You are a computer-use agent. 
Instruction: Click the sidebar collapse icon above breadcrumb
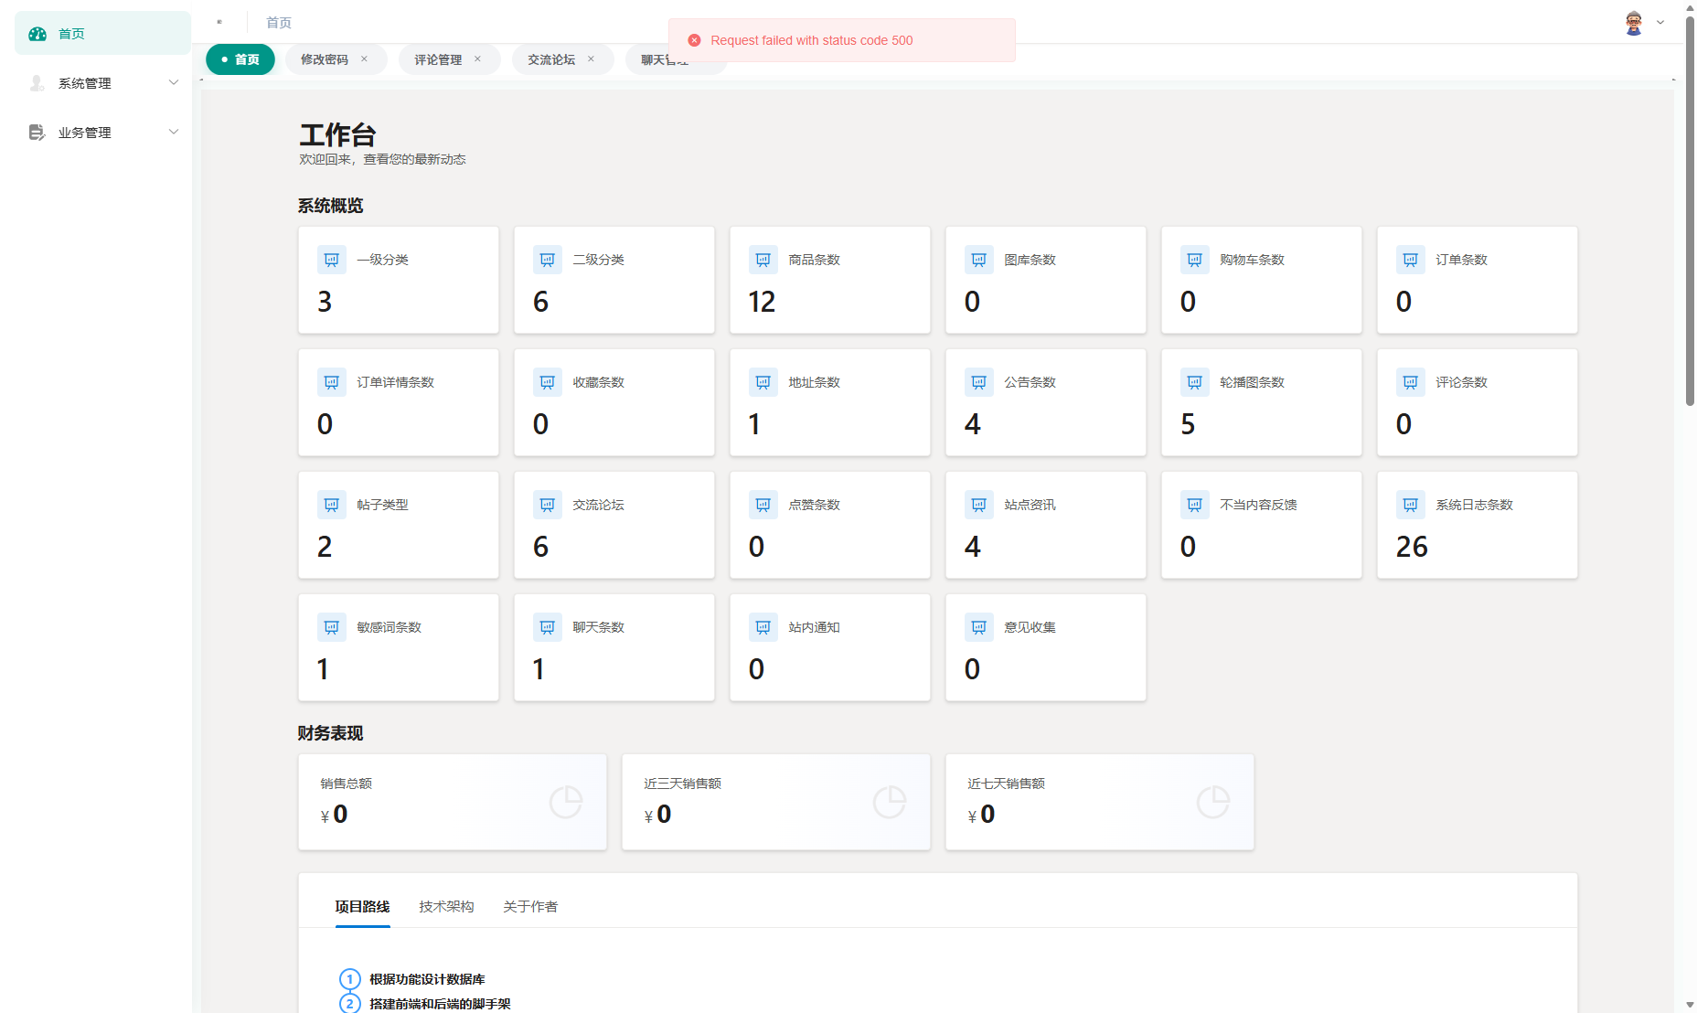(x=219, y=21)
